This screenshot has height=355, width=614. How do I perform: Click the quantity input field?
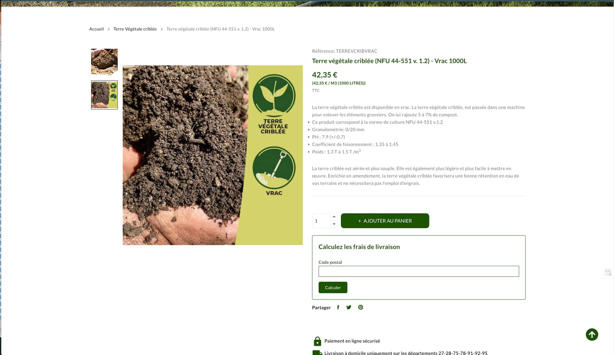(322, 221)
